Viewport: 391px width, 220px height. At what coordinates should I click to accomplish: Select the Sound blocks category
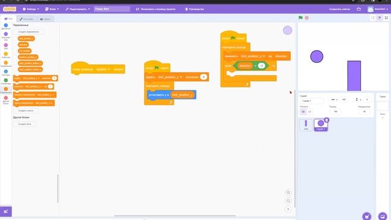pos(5,46)
